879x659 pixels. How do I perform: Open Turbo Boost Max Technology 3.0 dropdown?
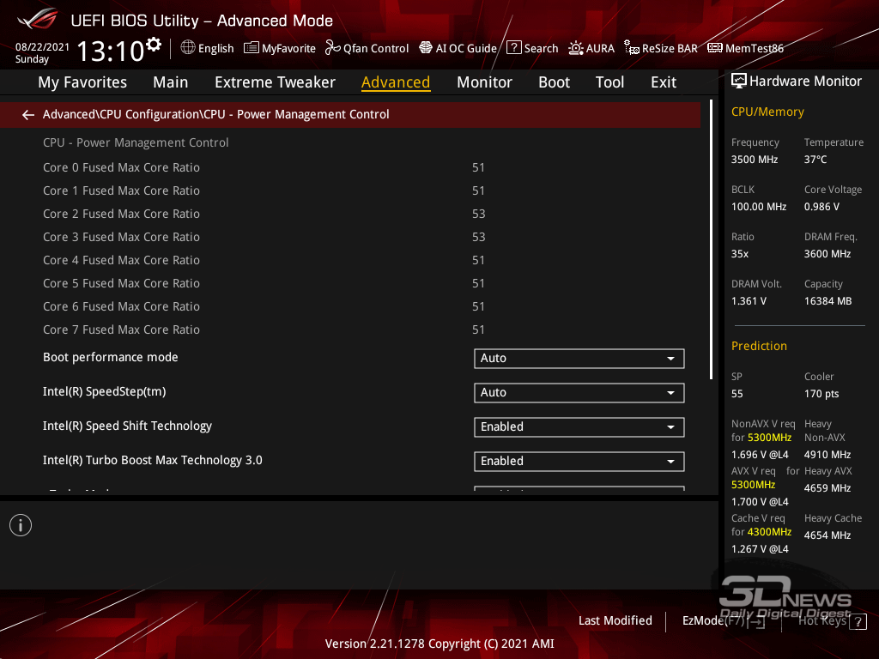click(579, 461)
